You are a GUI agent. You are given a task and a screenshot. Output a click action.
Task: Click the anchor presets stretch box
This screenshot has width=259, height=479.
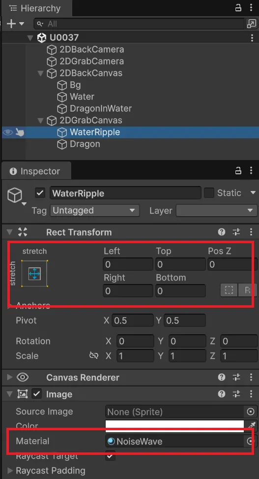point(34,273)
